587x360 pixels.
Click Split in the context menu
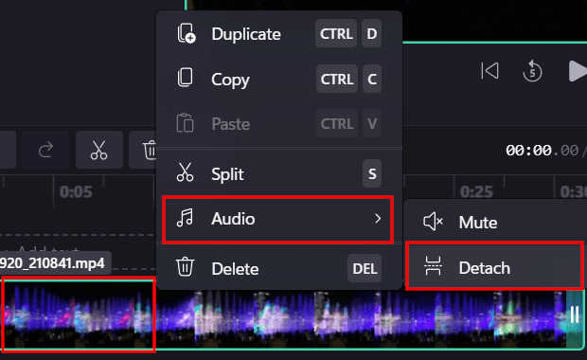coord(279,173)
